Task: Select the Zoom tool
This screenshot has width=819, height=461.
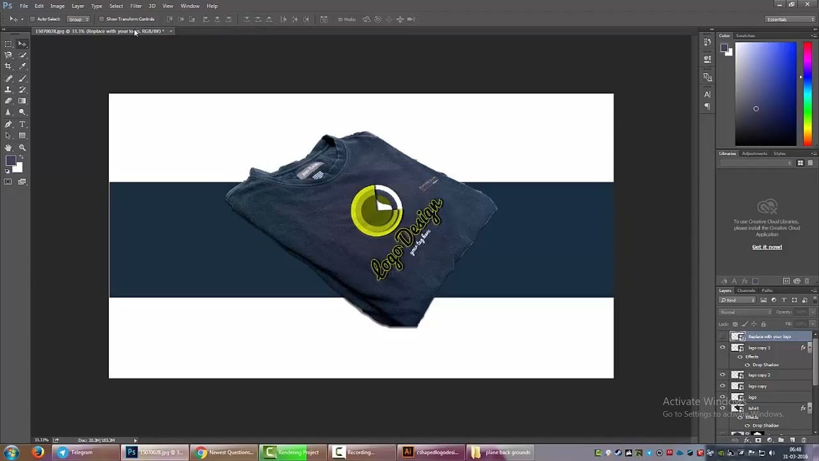Action: click(x=22, y=147)
